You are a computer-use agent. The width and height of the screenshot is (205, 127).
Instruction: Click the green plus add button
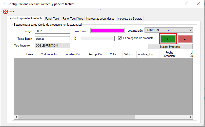point(168,39)
